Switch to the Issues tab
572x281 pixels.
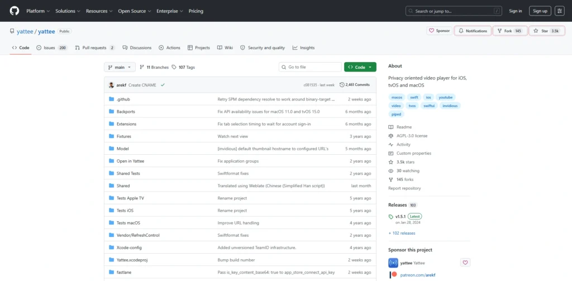coord(52,48)
